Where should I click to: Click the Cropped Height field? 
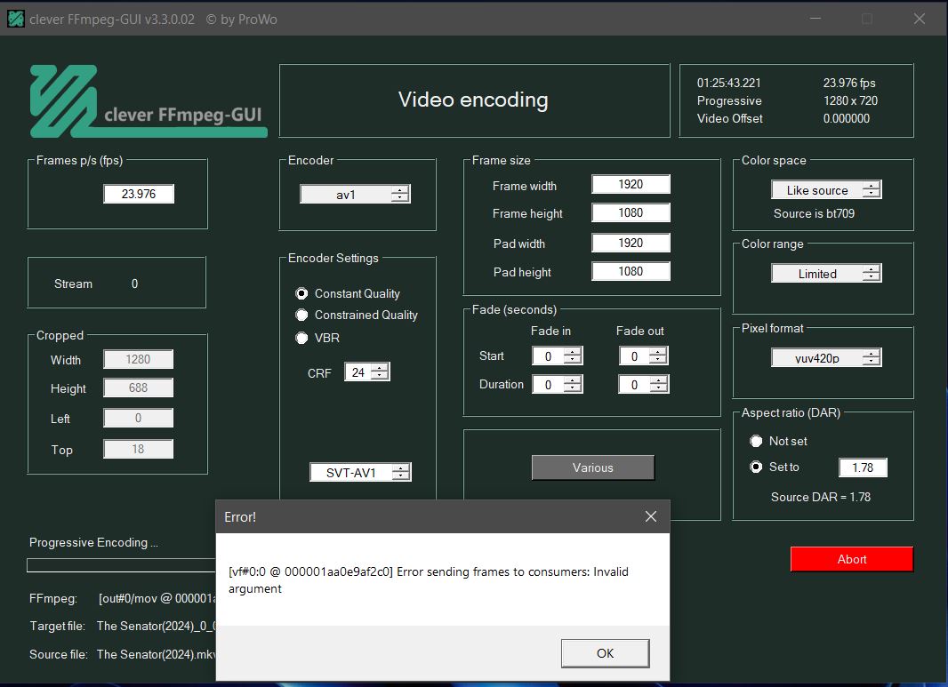coord(138,387)
